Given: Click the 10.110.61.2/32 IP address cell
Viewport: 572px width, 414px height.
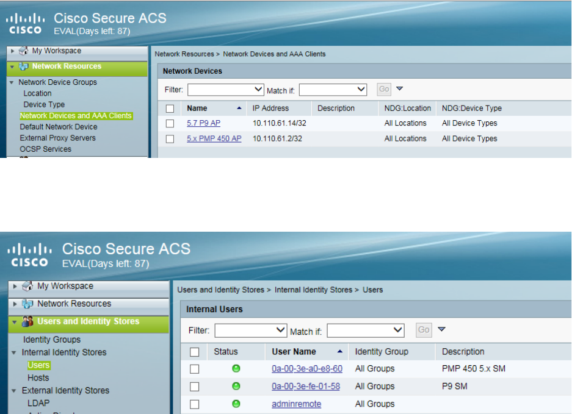Looking at the screenshot, I should point(277,138).
